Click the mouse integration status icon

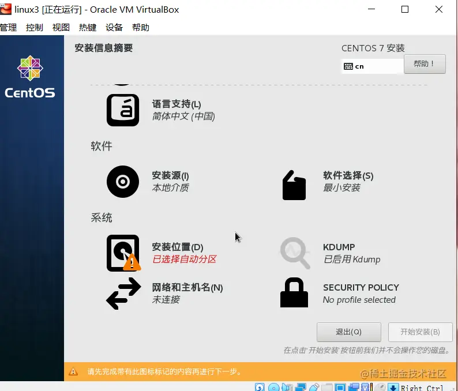pos(380,388)
